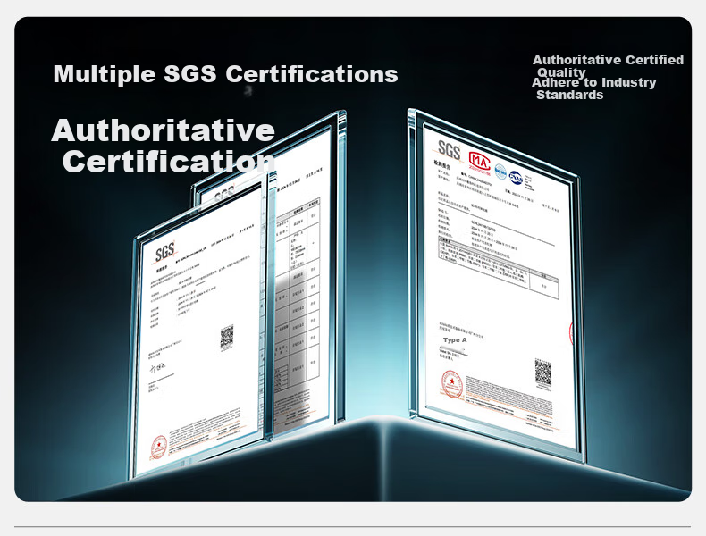The height and width of the screenshot is (536, 706).
Task: Click the large "Certification" headline word
Action: (168, 162)
